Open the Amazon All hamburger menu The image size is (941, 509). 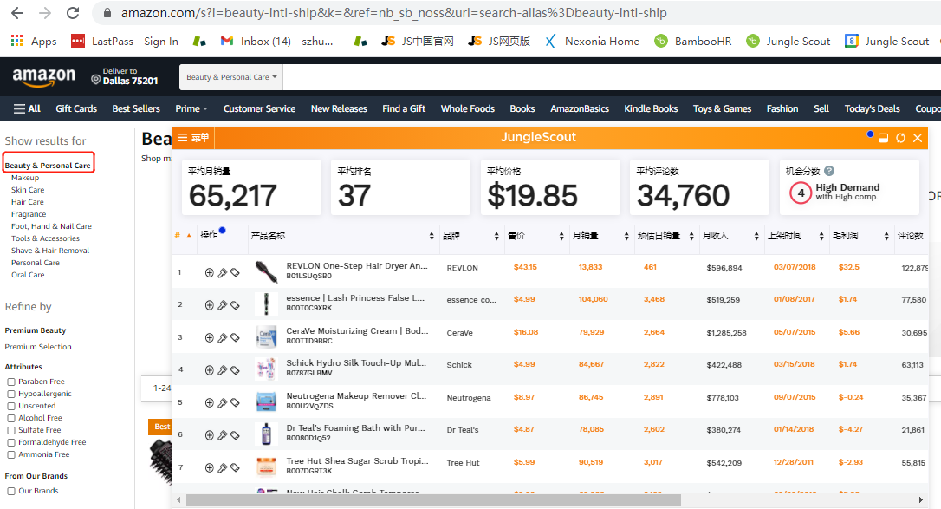(x=27, y=108)
